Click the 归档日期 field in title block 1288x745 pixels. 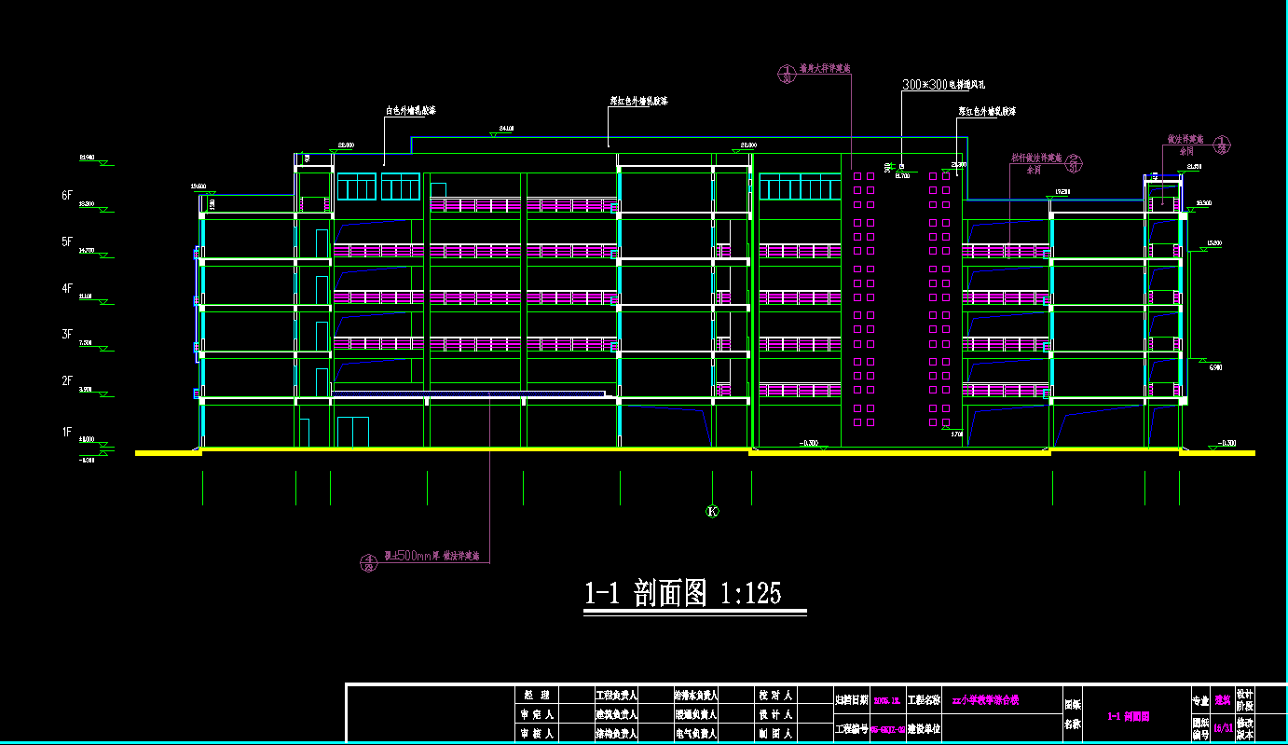[851, 698]
